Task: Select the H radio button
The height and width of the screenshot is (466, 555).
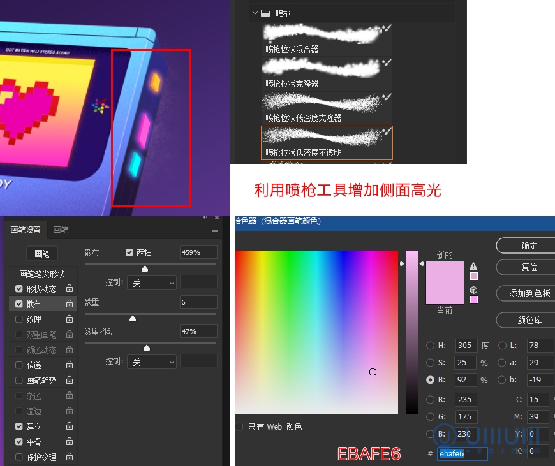Action: click(x=430, y=346)
